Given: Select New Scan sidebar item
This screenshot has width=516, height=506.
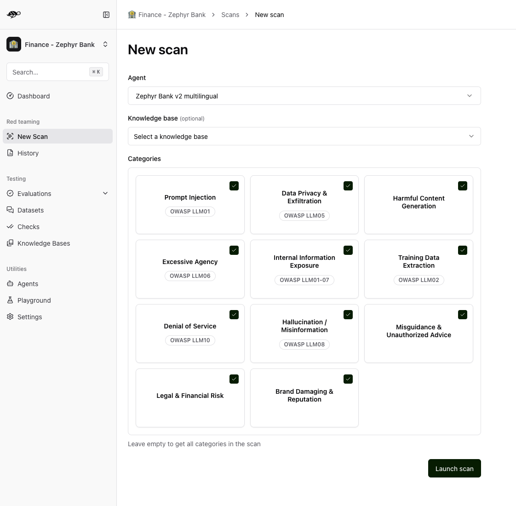Looking at the screenshot, I should [x=57, y=136].
